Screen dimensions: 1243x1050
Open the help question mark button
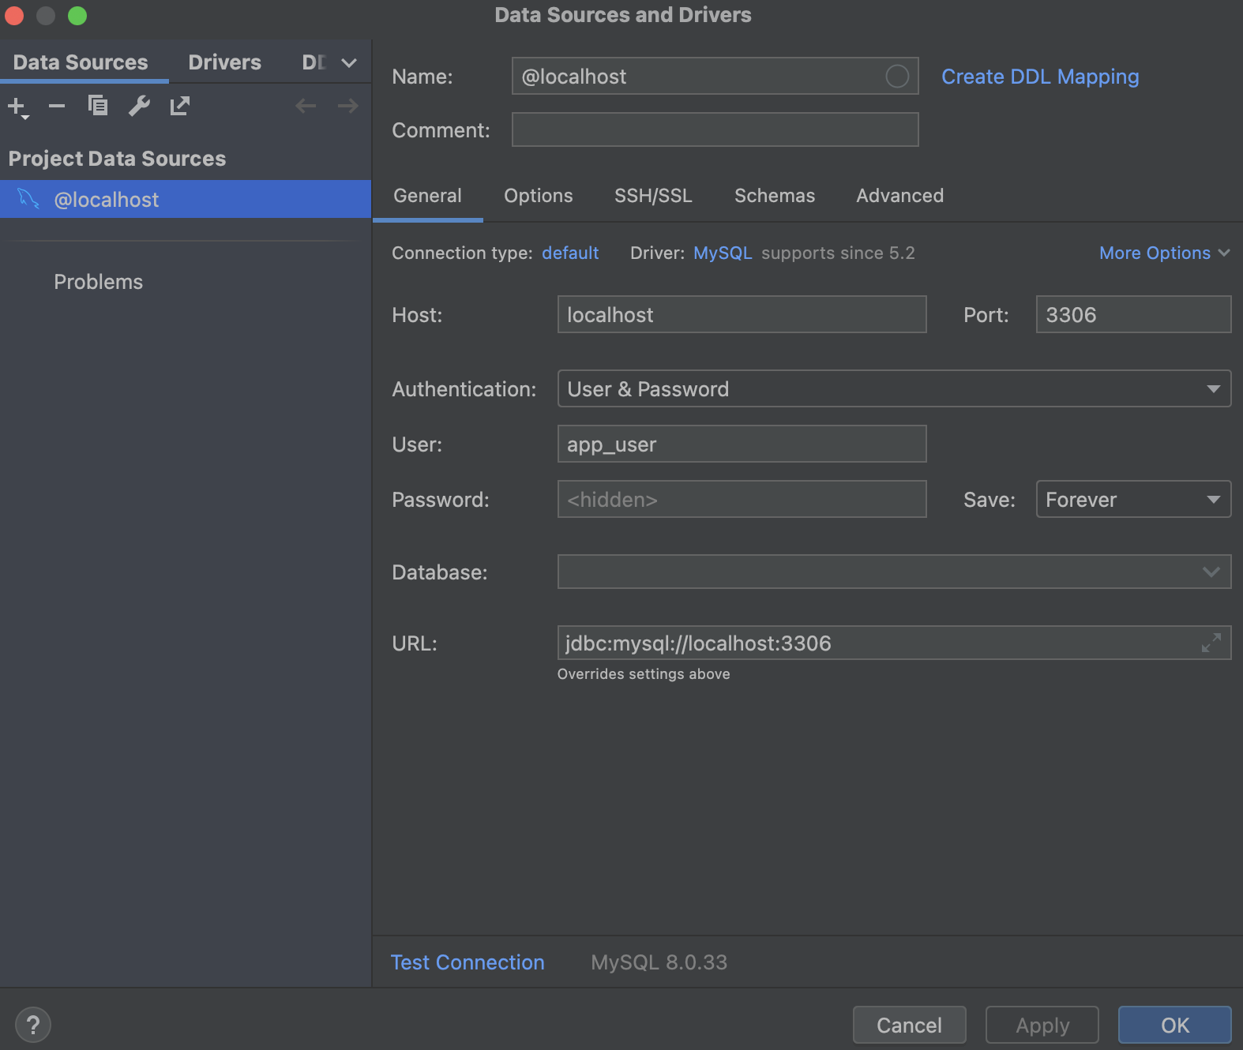32,1026
